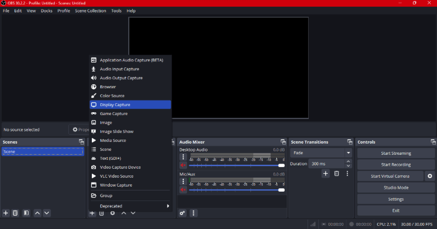Adjust Mic/Aux volume slider
Viewport: 437px width, 229px height.
pyautogui.click(x=236, y=190)
